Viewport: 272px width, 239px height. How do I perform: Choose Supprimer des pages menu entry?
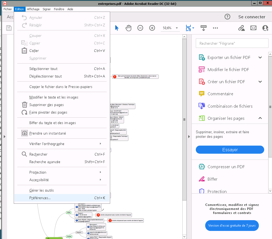coord(62,105)
